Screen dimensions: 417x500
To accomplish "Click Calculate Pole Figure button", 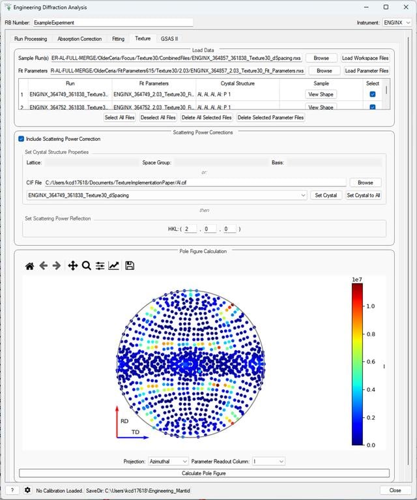I will pyautogui.click(x=204, y=473).
